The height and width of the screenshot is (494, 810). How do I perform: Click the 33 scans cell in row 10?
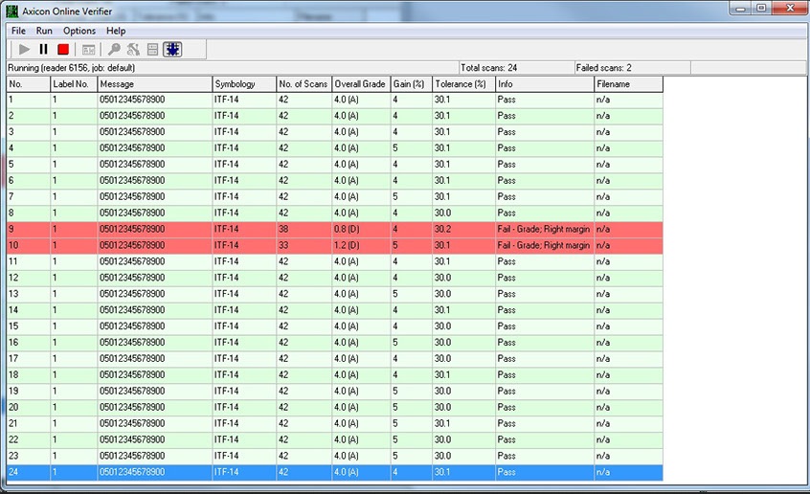point(304,245)
